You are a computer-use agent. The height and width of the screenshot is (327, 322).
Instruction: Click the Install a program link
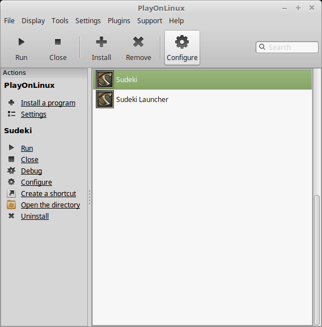point(48,103)
